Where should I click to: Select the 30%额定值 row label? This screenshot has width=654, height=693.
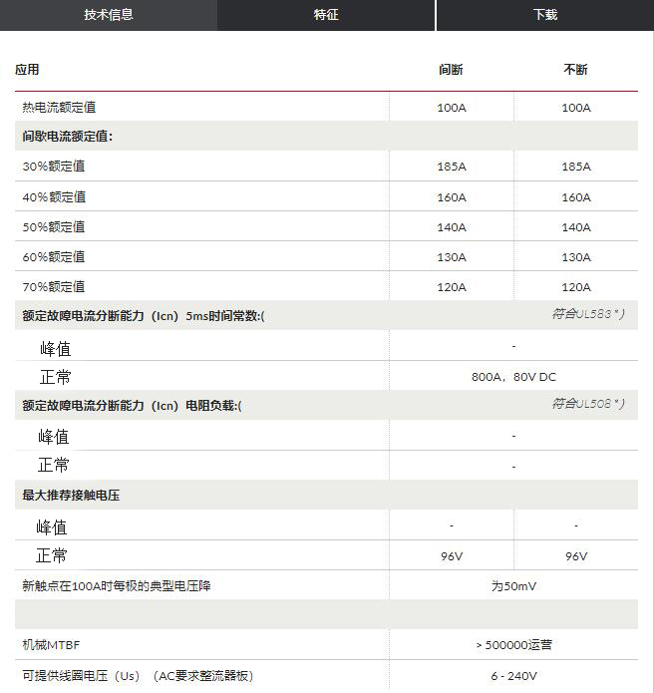(54, 168)
